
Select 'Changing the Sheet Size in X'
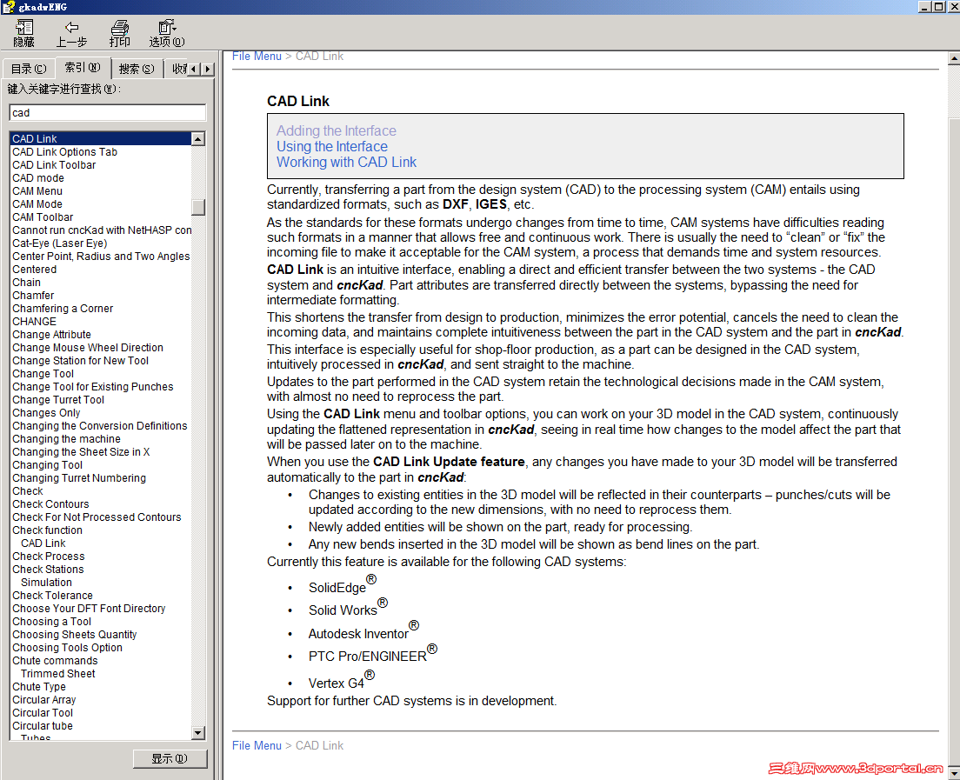81,452
